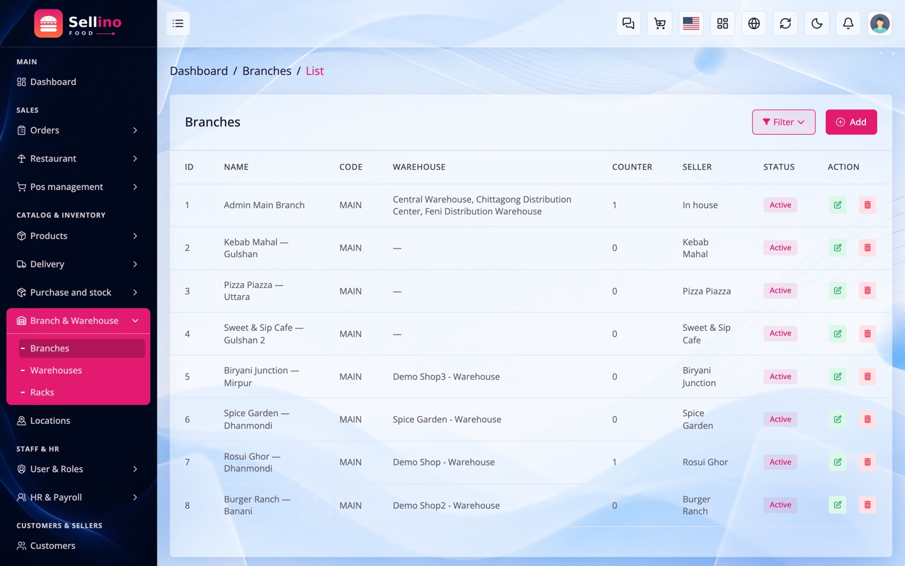Open the notifications bell icon
This screenshot has height=566, width=905.
click(x=848, y=23)
